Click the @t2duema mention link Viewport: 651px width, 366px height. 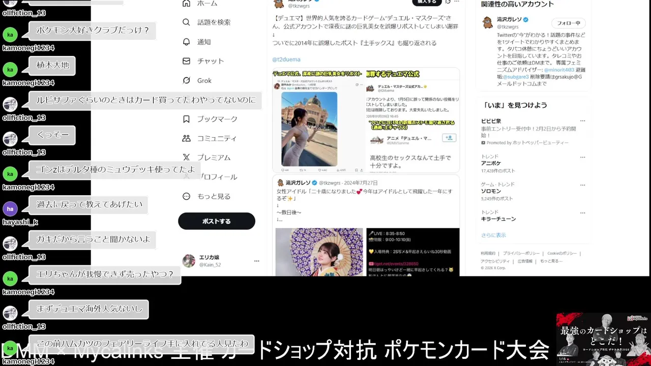(x=286, y=59)
